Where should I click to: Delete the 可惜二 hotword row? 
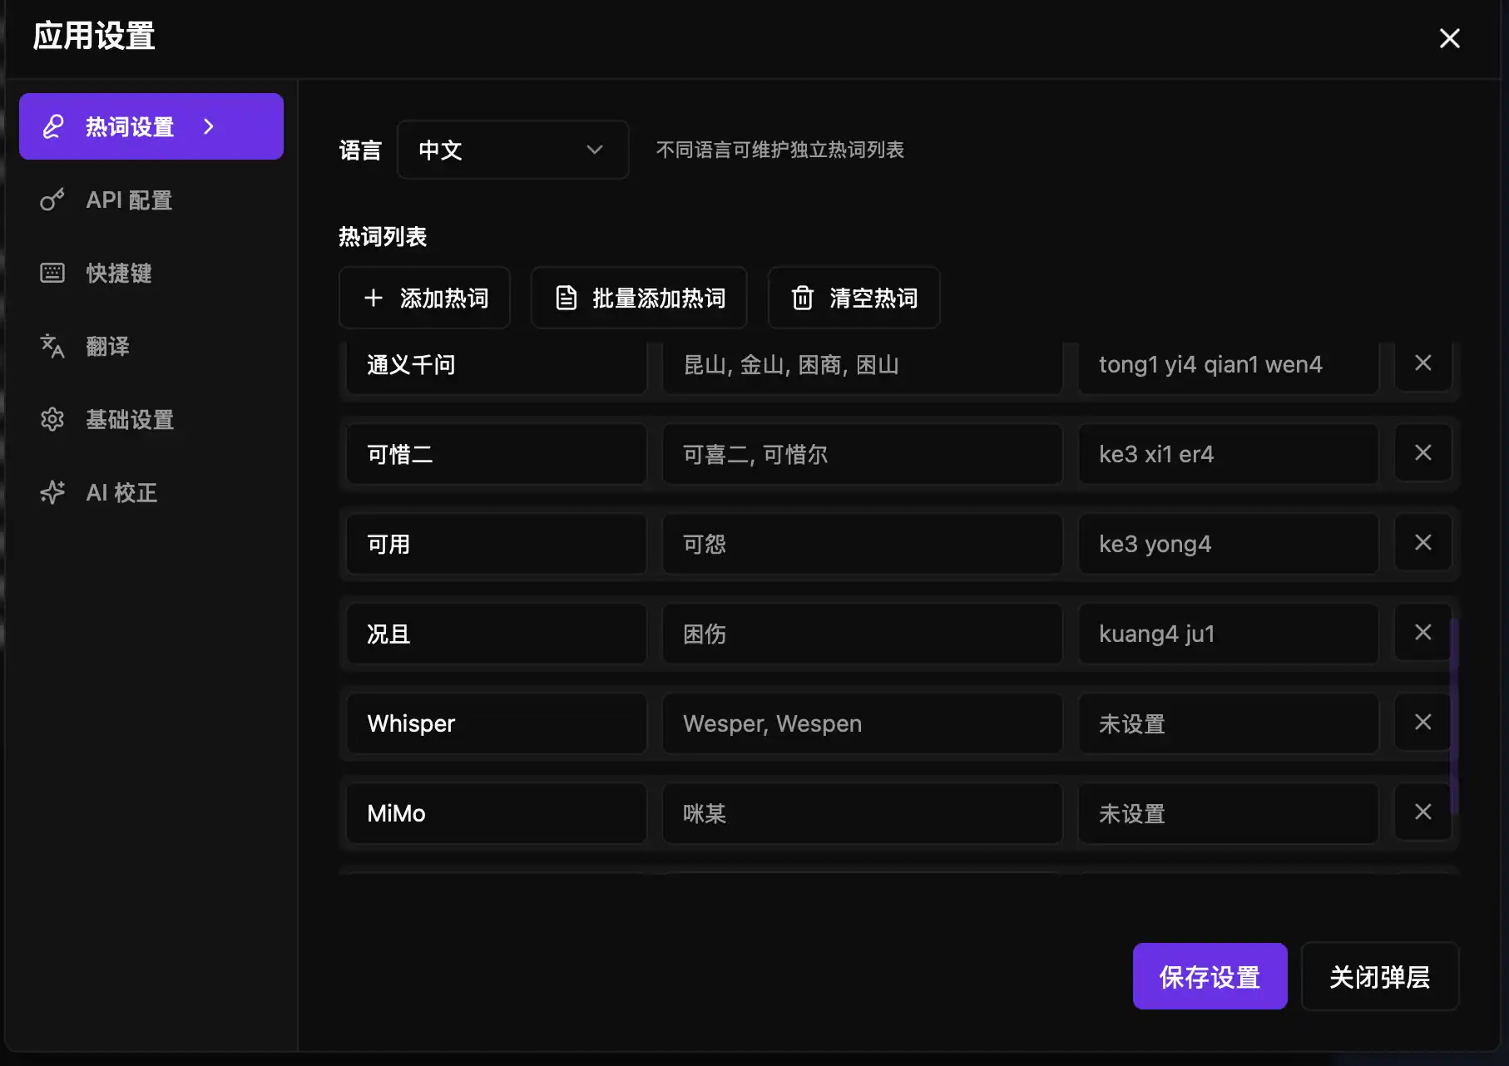[x=1422, y=453]
